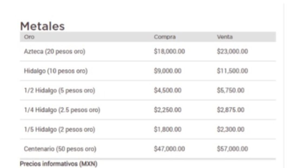Screen dimensions: 288x168
Task: Select the Azteca (20 pesos oro) row label
Action: 55,51
